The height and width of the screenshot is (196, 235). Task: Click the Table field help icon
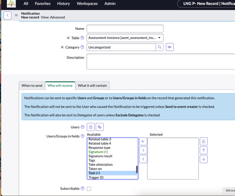tap(82, 38)
